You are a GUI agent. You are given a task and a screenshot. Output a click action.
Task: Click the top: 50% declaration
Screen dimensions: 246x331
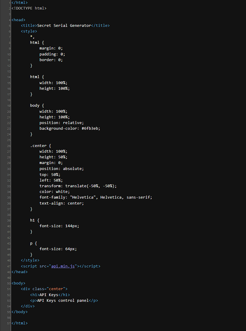click(50, 174)
